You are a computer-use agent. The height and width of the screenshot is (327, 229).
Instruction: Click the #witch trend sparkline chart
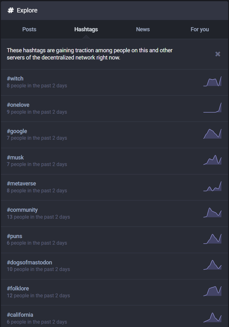point(212,82)
